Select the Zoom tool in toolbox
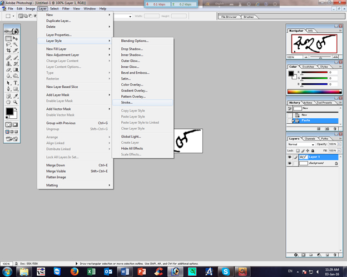 coord(15,102)
